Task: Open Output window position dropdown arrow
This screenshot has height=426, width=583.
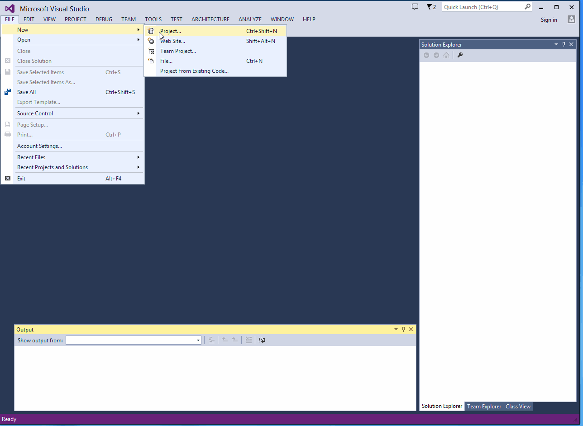Action: (x=396, y=329)
